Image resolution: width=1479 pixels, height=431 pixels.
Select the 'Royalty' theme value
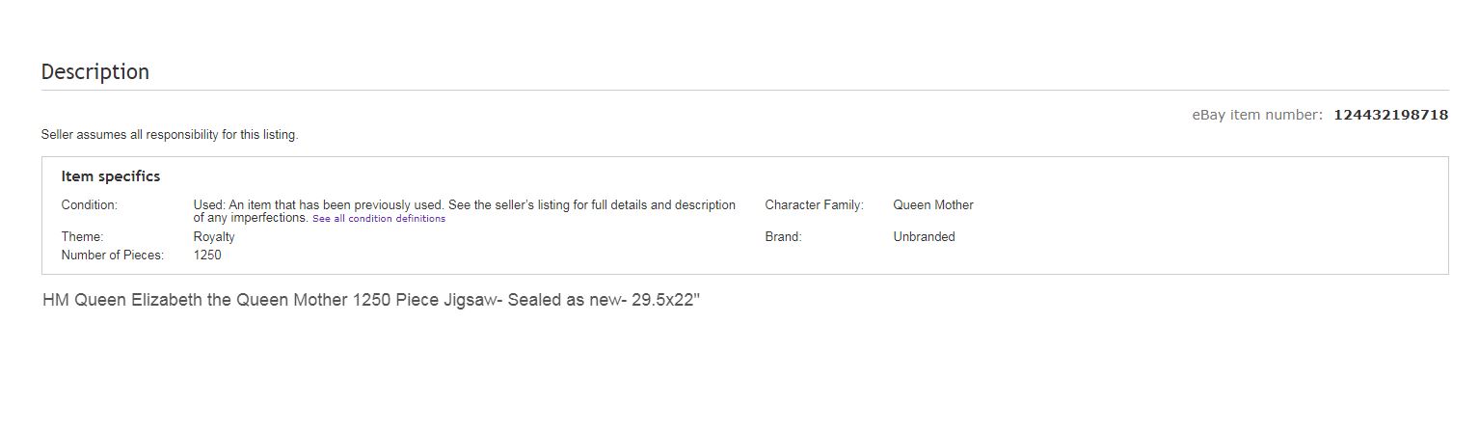tap(214, 237)
